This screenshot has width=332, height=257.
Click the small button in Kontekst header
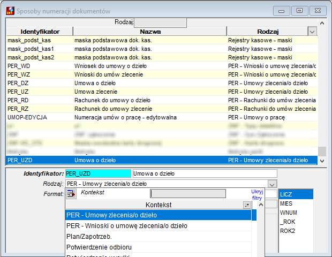[x=247, y=205]
